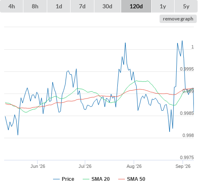The image size is (198, 190).
Task: Click the blue Price legend line marker
Action: 56,179
